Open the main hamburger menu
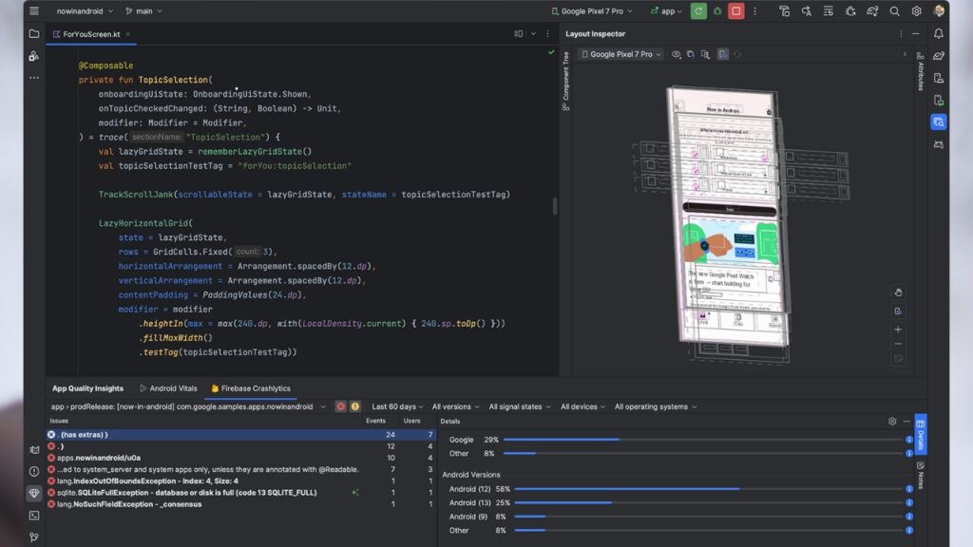This screenshot has width=973, height=547. coord(32,10)
